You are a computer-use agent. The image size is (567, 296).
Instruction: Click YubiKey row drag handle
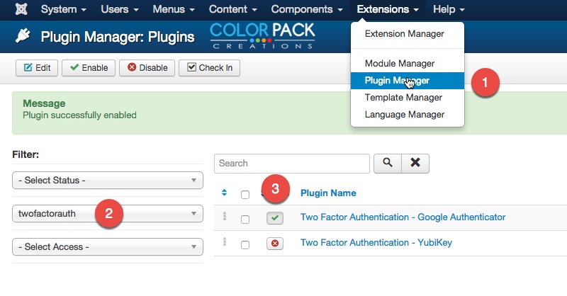(225, 241)
